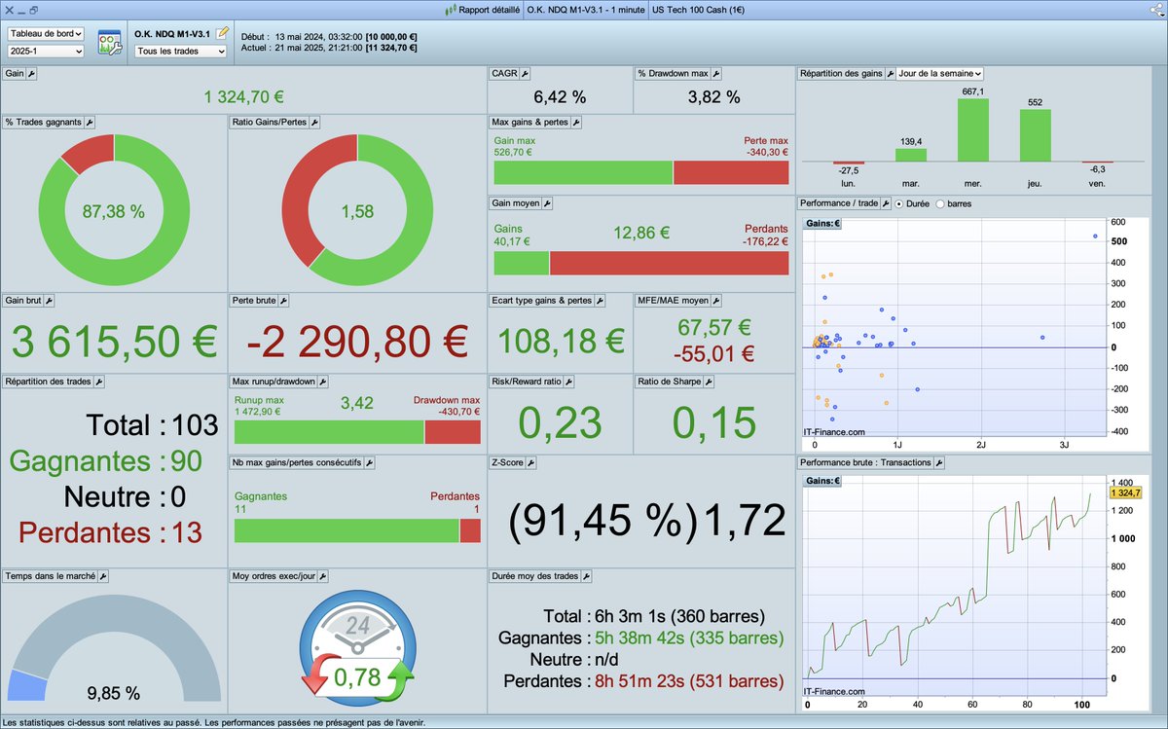Open the dashboard configuration wrench icon

pyautogui.click(x=109, y=42)
